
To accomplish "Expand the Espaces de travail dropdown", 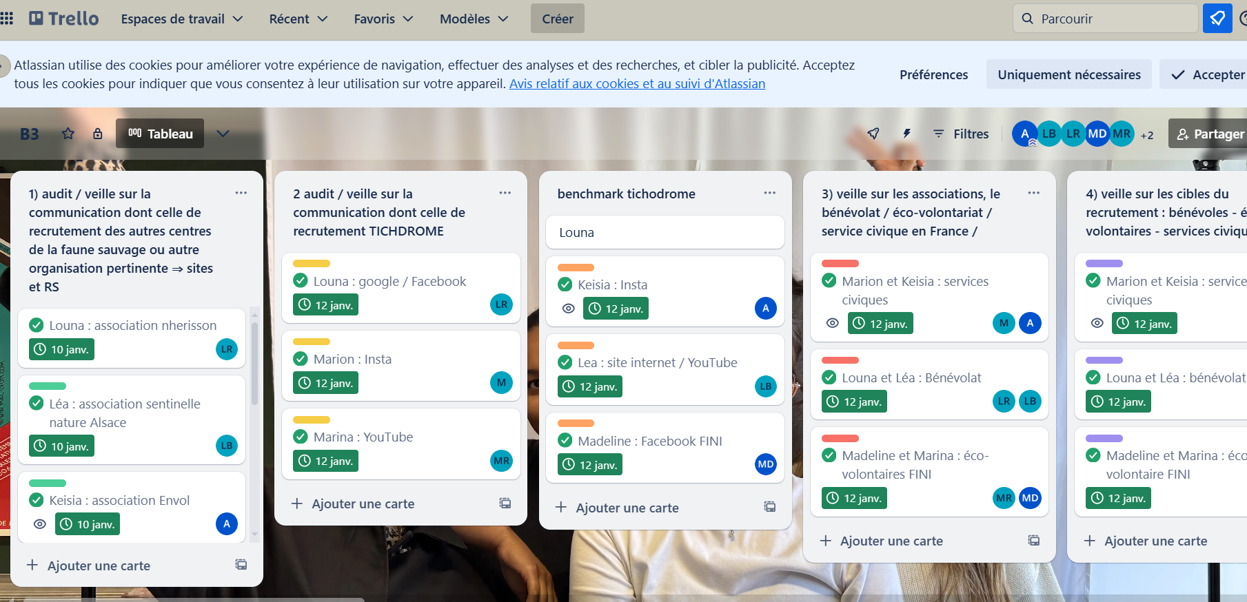I will click(182, 19).
